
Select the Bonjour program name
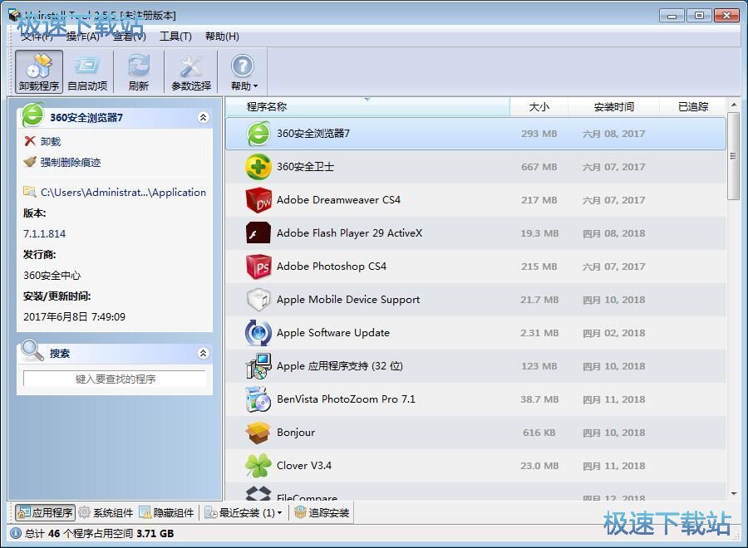296,433
